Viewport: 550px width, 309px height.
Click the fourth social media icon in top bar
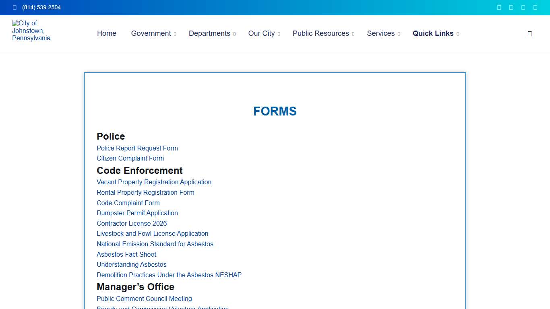click(x=535, y=7)
